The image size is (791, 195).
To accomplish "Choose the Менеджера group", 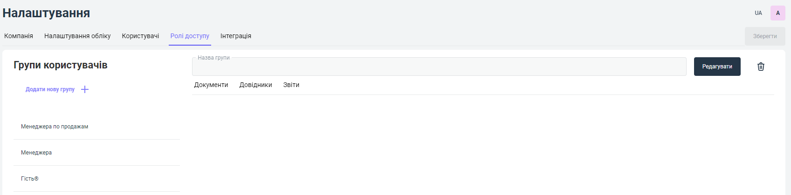I will coord(36,153).
